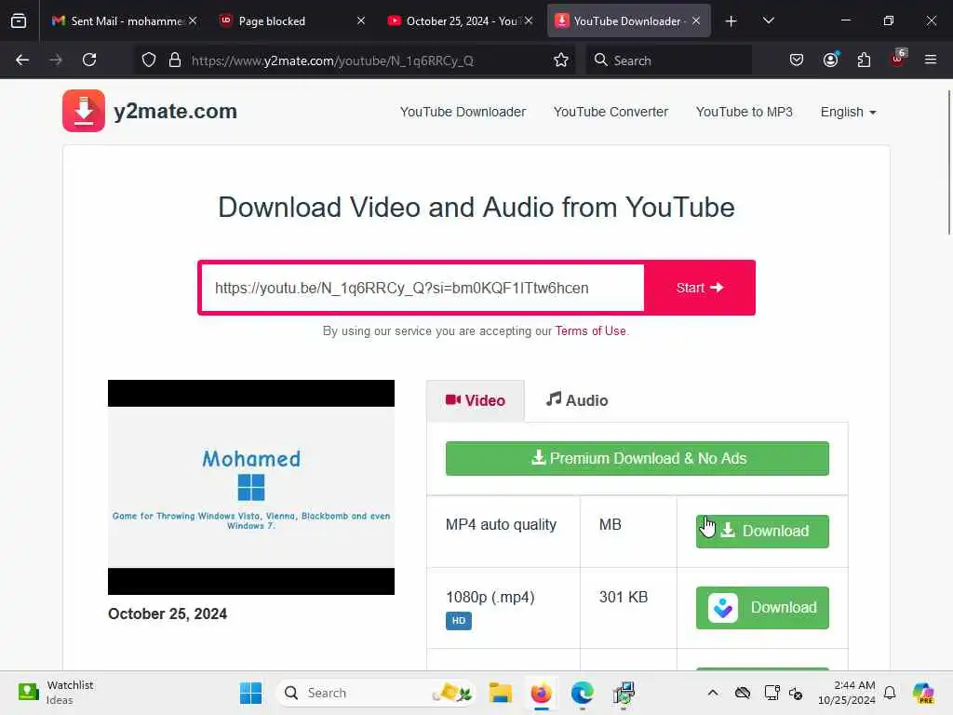Open YouTube Converter nav link
Screen dimensions: 953x715
pos(611,112)
